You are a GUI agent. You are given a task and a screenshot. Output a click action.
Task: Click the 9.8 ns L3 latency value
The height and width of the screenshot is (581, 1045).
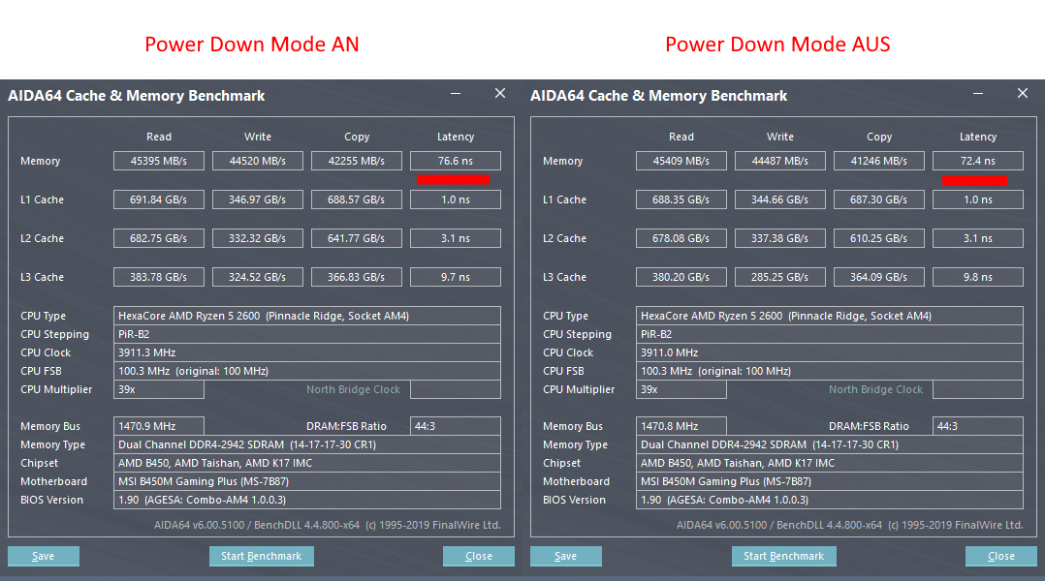pos(978,277)
